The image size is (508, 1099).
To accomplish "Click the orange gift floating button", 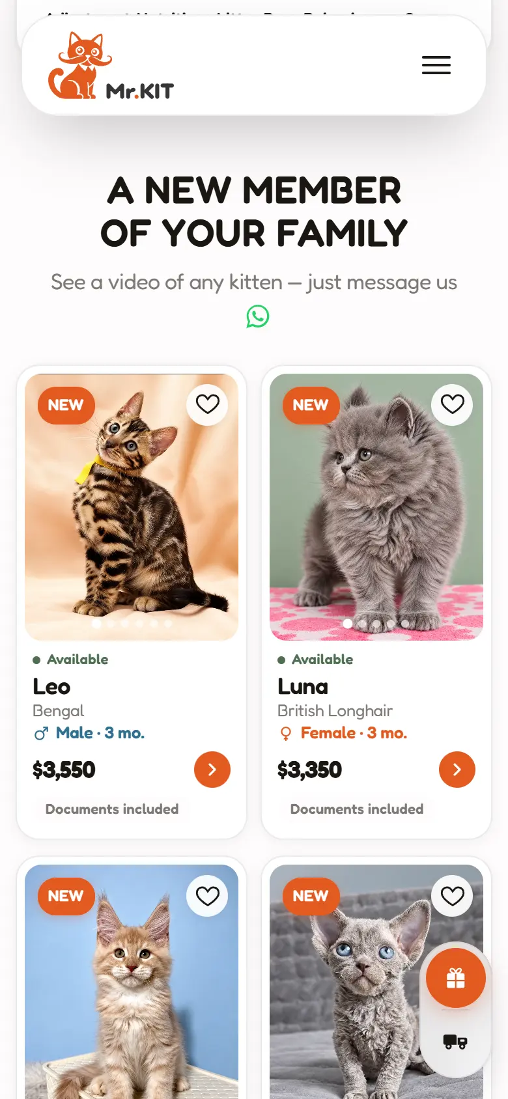I will [x=456, y=978].
